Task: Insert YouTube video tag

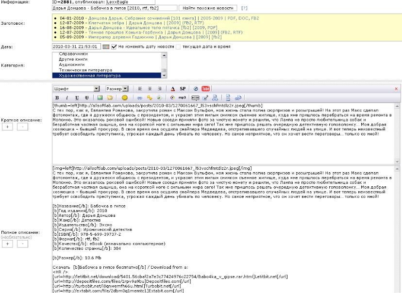Action: pyautogui.click(x=206, y=89)
